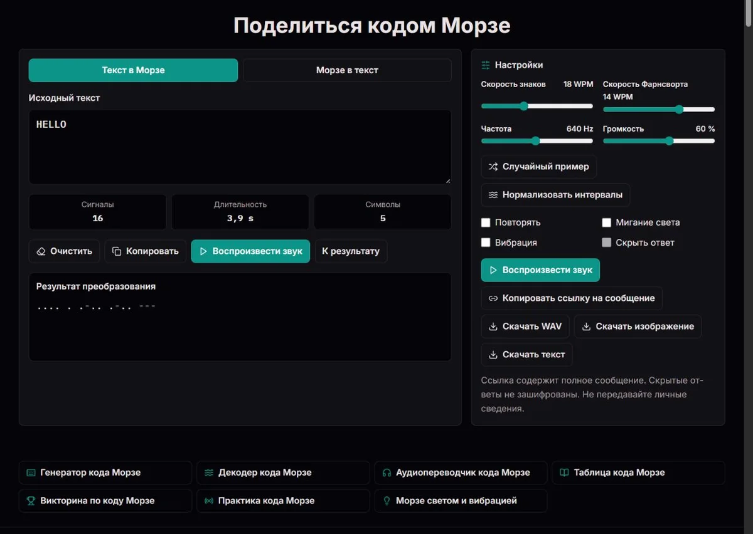This screenshot has height=534, width=753.
Task: Open the Таблица кода Морзе link text
Action: [619, 473]
